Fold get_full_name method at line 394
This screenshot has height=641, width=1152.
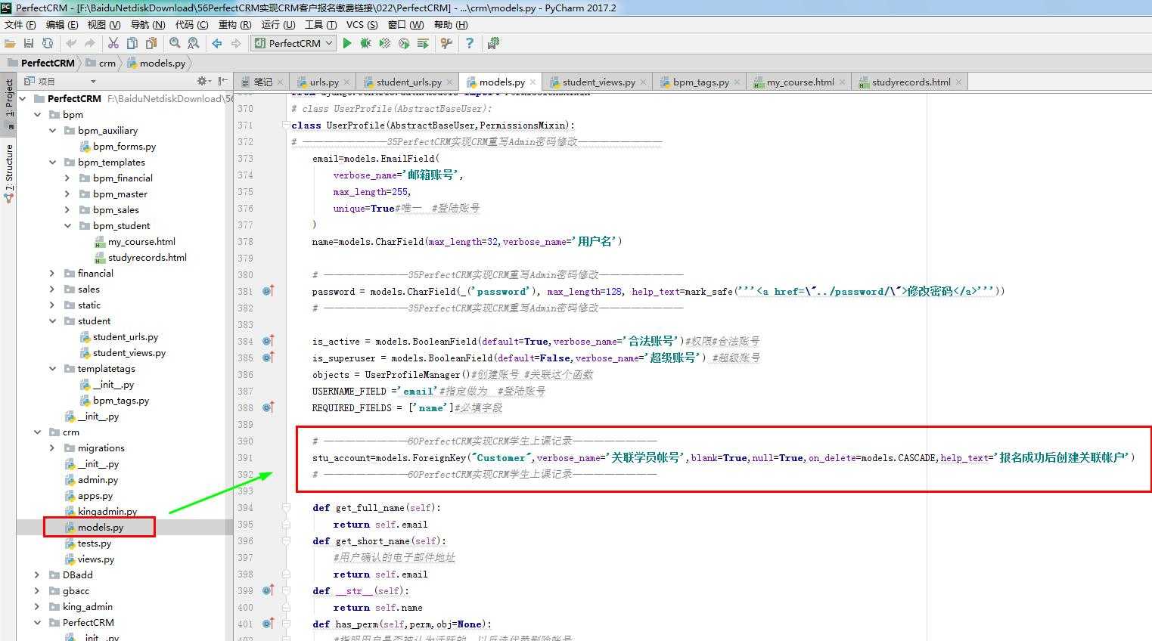286,507
